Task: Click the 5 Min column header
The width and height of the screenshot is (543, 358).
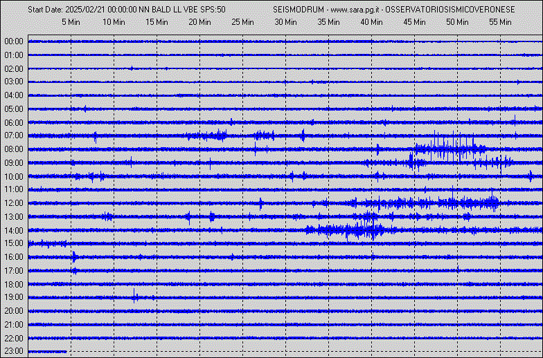Action: tap(71, 22)
